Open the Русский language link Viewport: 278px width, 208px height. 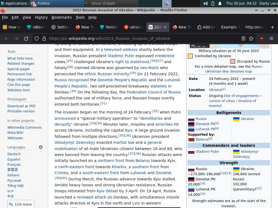[14, 181]
